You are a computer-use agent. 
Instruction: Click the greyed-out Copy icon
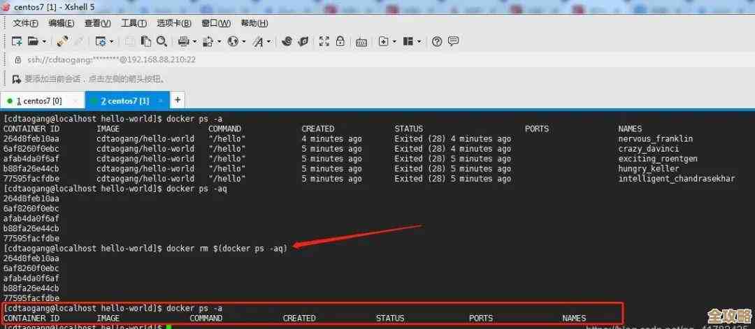coord(129,41)
